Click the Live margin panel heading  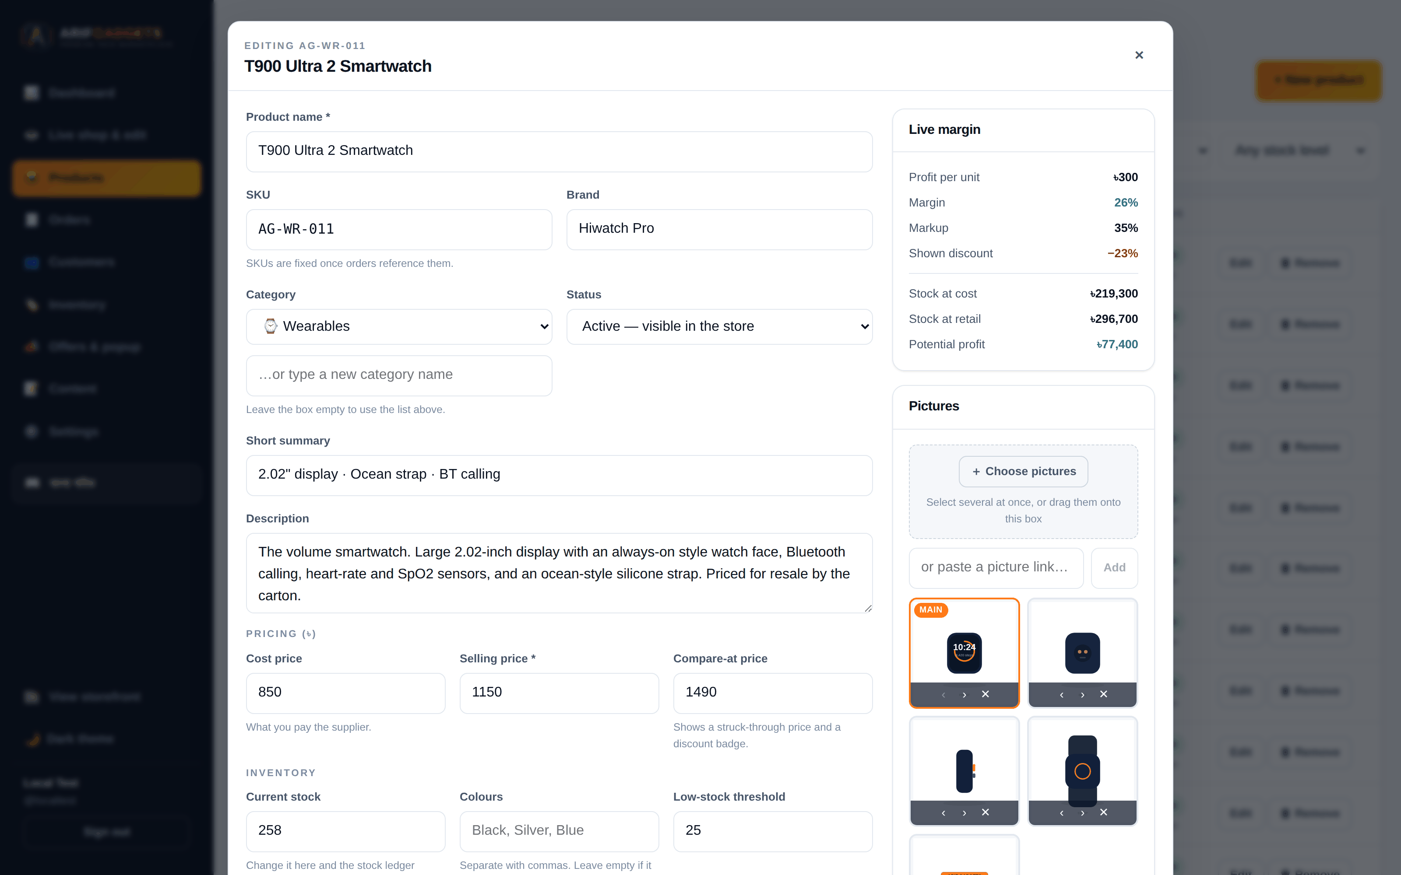[944, 129]
